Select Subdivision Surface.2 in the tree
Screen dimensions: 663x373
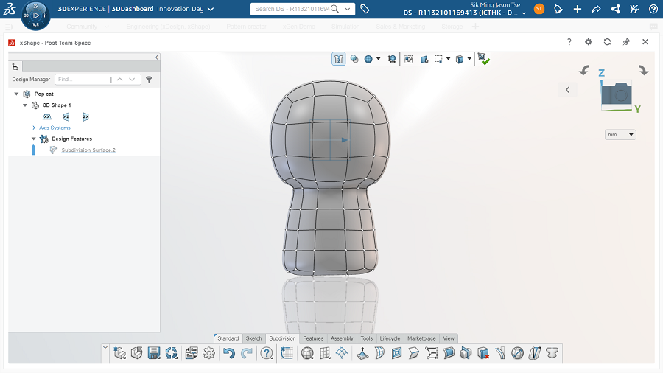[x=88, y=150]
